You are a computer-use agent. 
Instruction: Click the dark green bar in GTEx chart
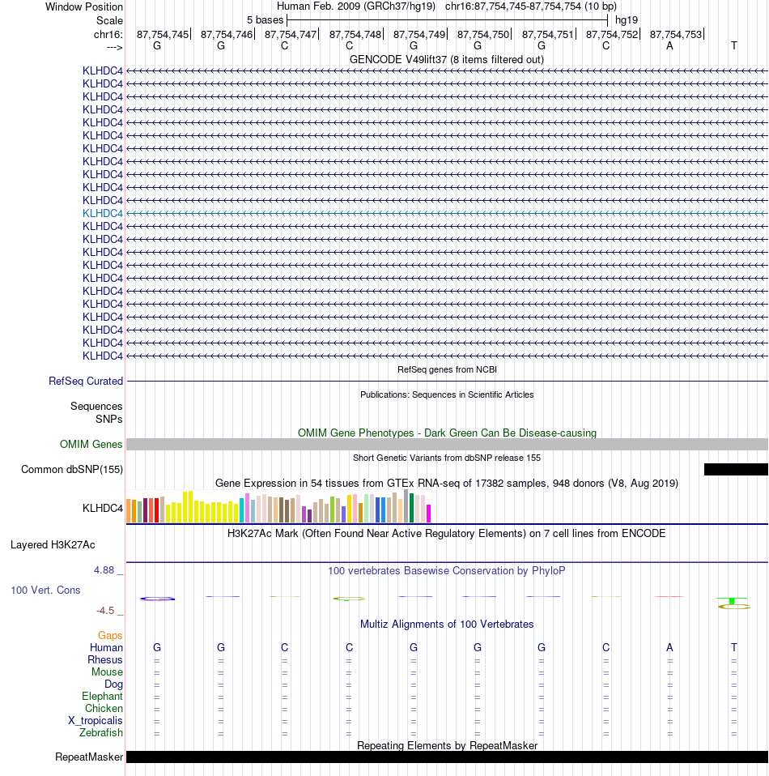tap(411, 508)
